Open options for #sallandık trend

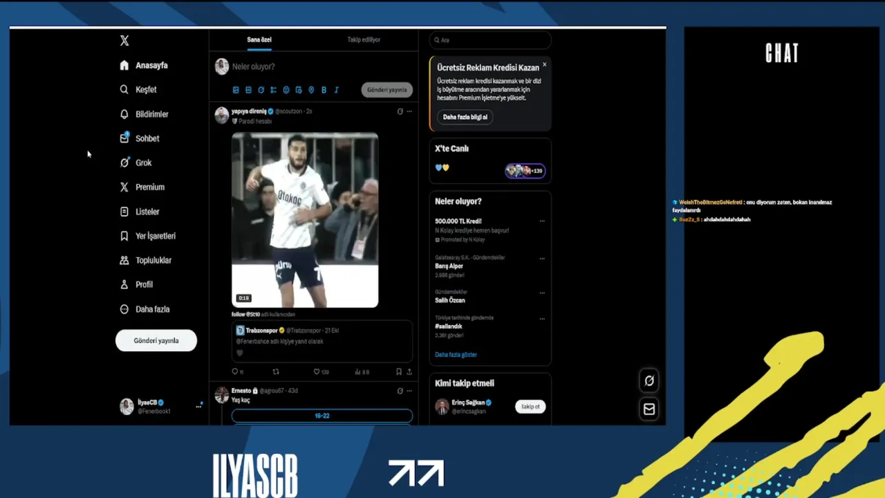pos(542,319)
